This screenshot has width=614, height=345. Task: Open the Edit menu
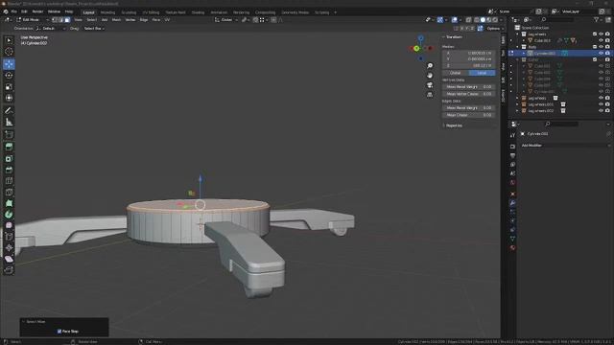tap(24, 11)
